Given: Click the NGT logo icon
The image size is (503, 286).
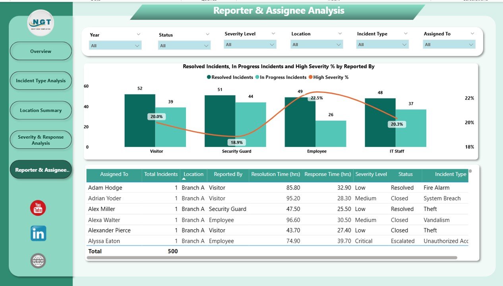Looking at the screenshot, I should (41, 23).
